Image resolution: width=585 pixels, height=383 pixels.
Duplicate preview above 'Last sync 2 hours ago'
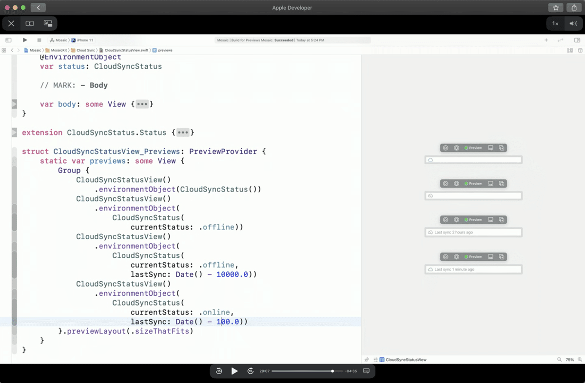pyautogui.click(x=501, y=220)
